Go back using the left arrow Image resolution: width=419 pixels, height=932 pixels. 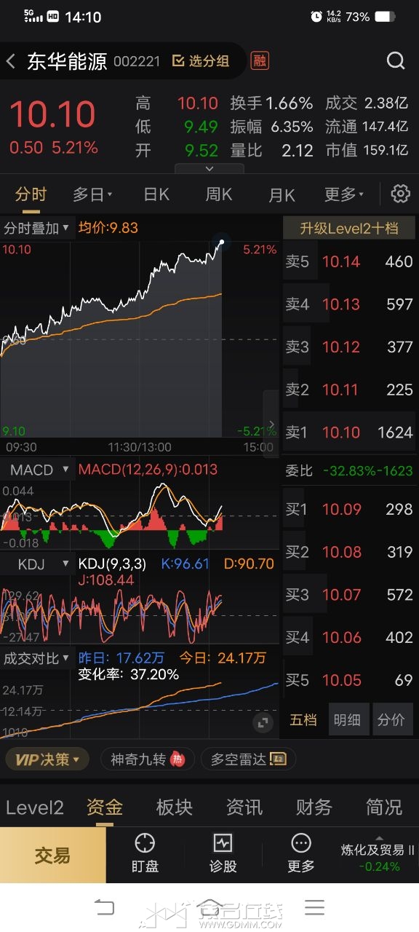11,61
